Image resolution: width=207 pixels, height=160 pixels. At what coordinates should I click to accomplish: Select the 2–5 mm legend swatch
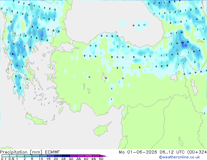(x=28, y=156)
